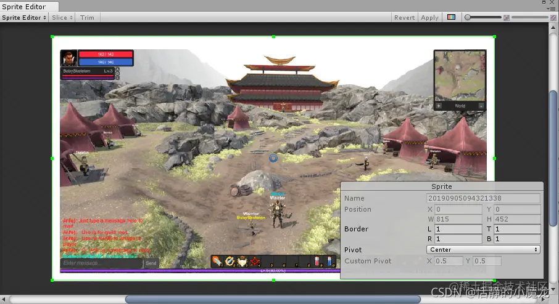This screenshot has width=559, height=304.
Task: Click the horizontal scrollbar thumb
Action: tap(273, 299)
